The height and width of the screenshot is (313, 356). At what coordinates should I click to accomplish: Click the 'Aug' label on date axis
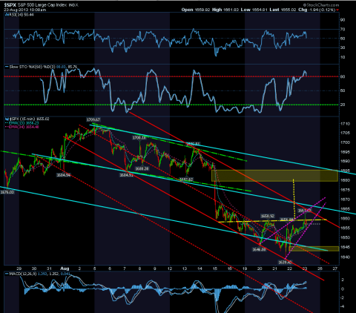(x=65, y=268)
